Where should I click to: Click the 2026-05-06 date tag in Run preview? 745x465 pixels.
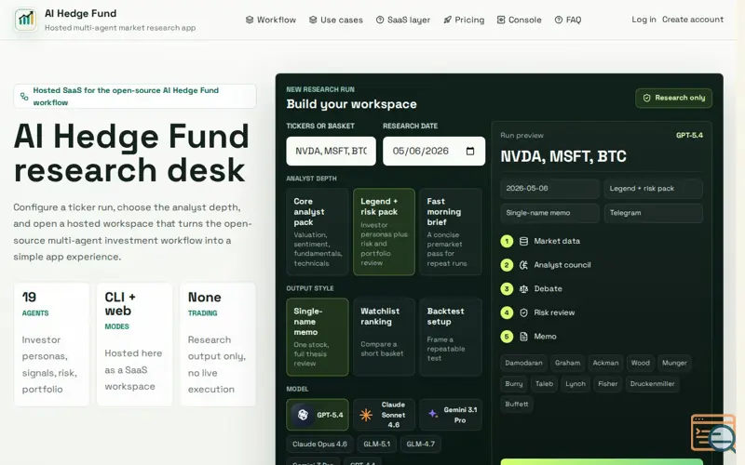coord(549,189)
